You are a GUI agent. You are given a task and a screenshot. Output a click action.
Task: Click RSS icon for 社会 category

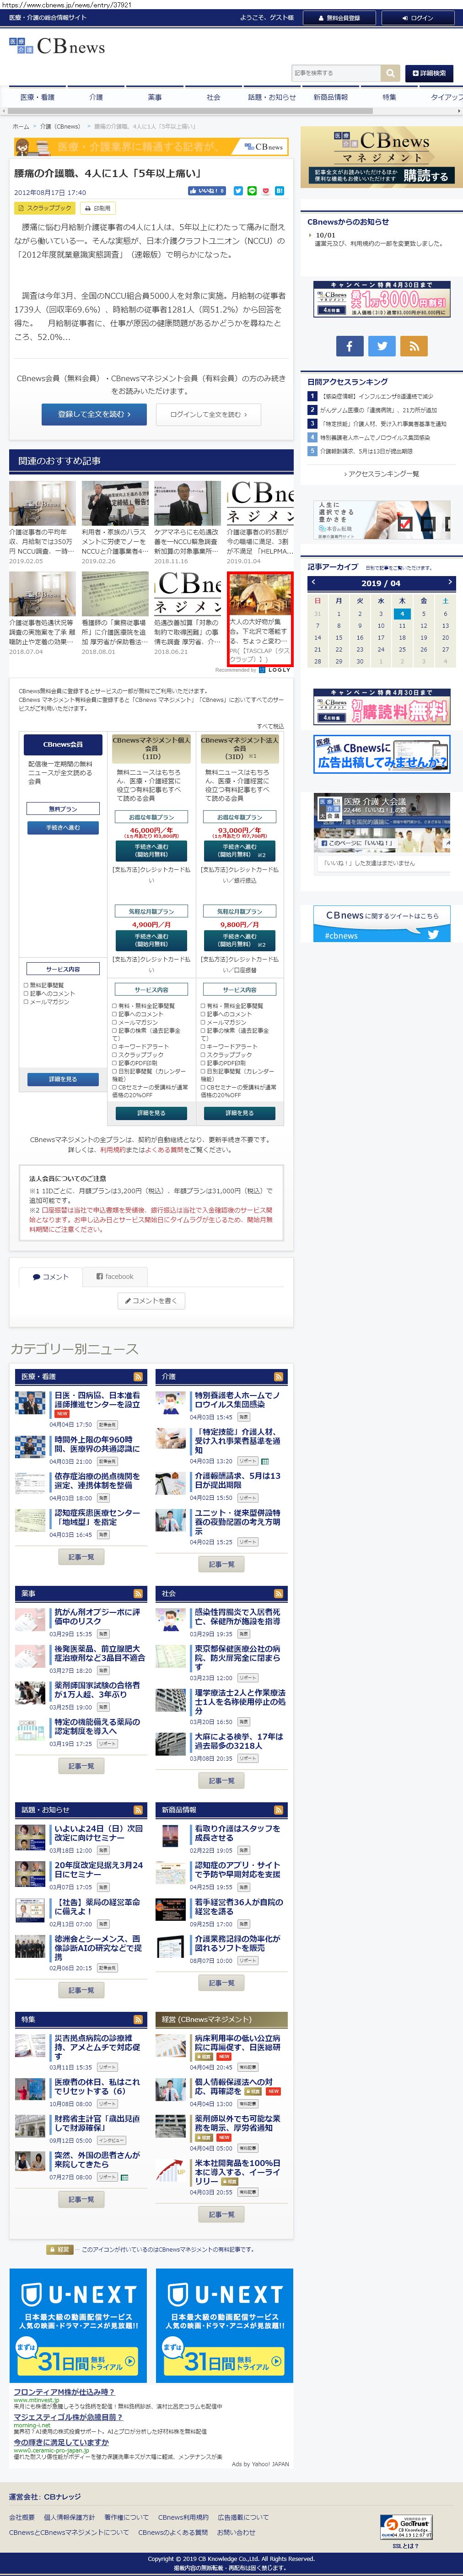(279, 1593)
